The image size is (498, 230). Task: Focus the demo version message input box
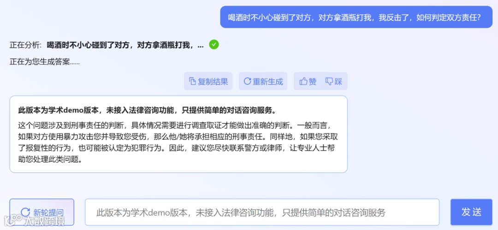coord(262,212)
